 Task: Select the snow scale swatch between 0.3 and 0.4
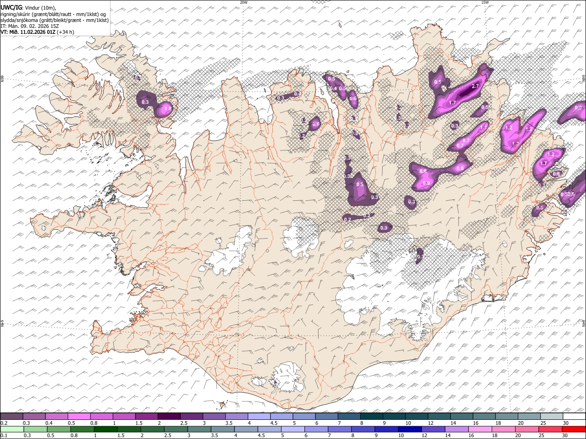34,416
